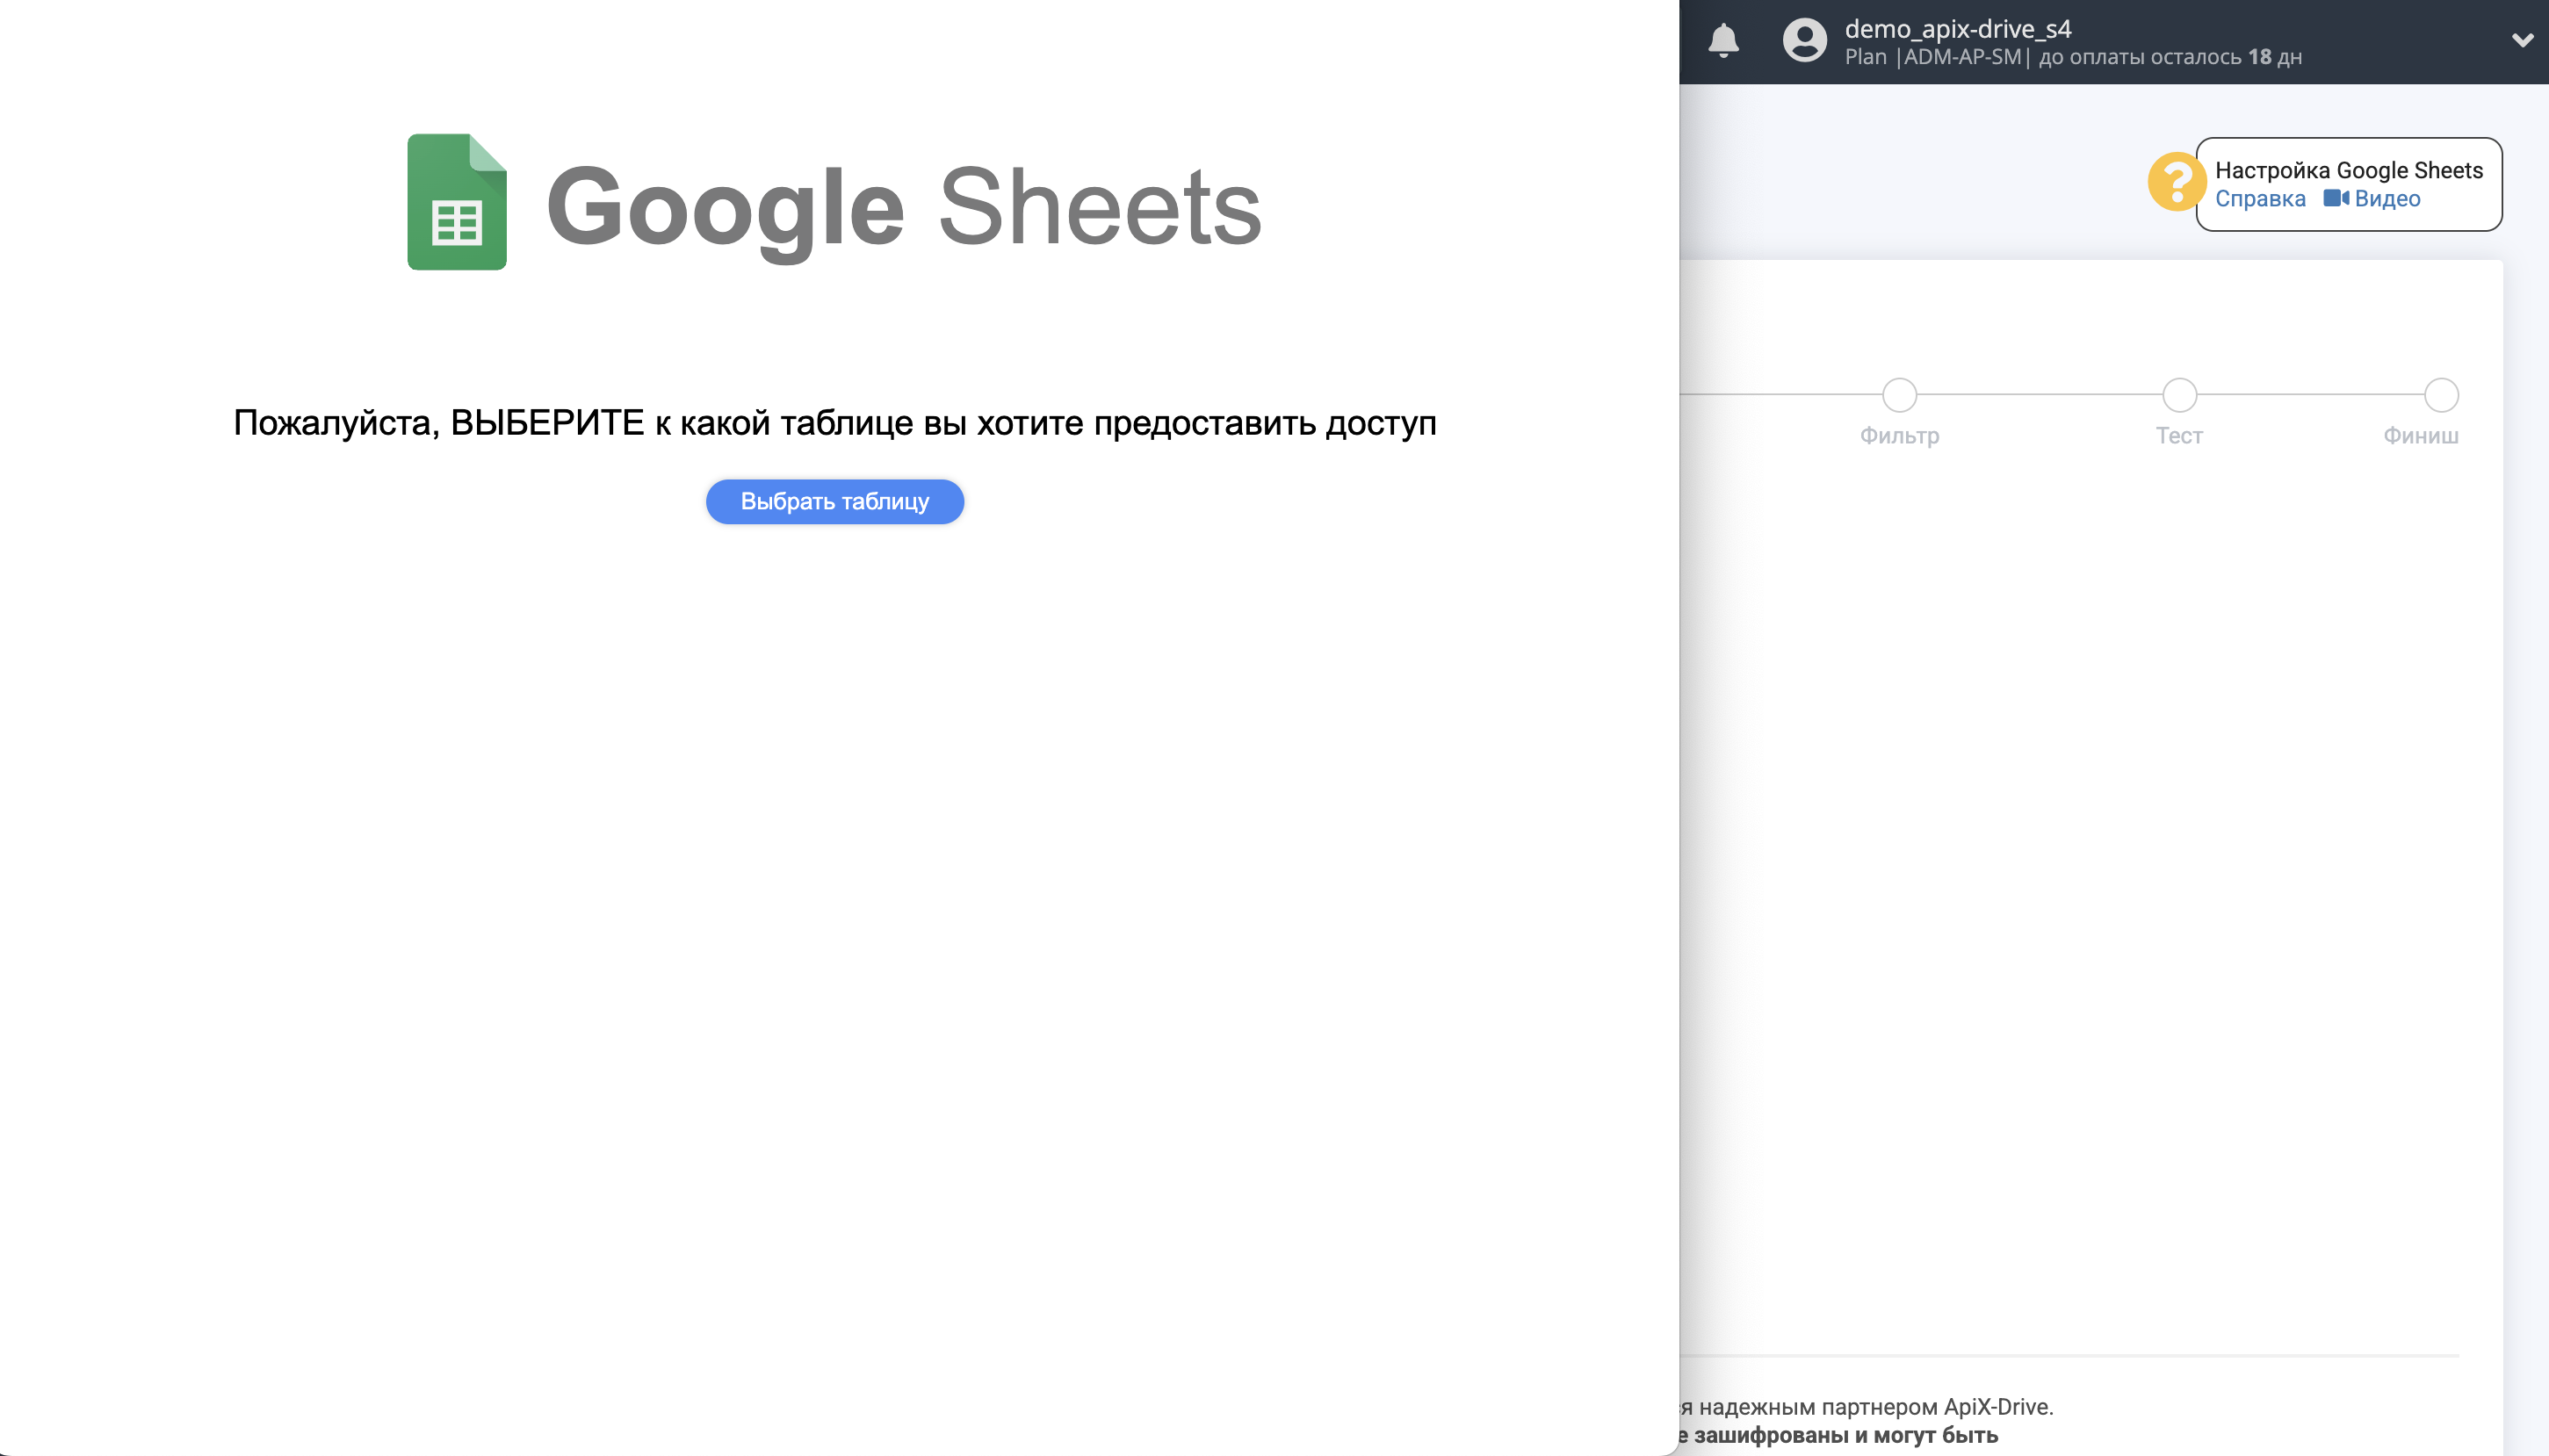Viewport: 2549px width, 1456px height.
Task: Select the Финиш step circle
Action: [2440, 395]
